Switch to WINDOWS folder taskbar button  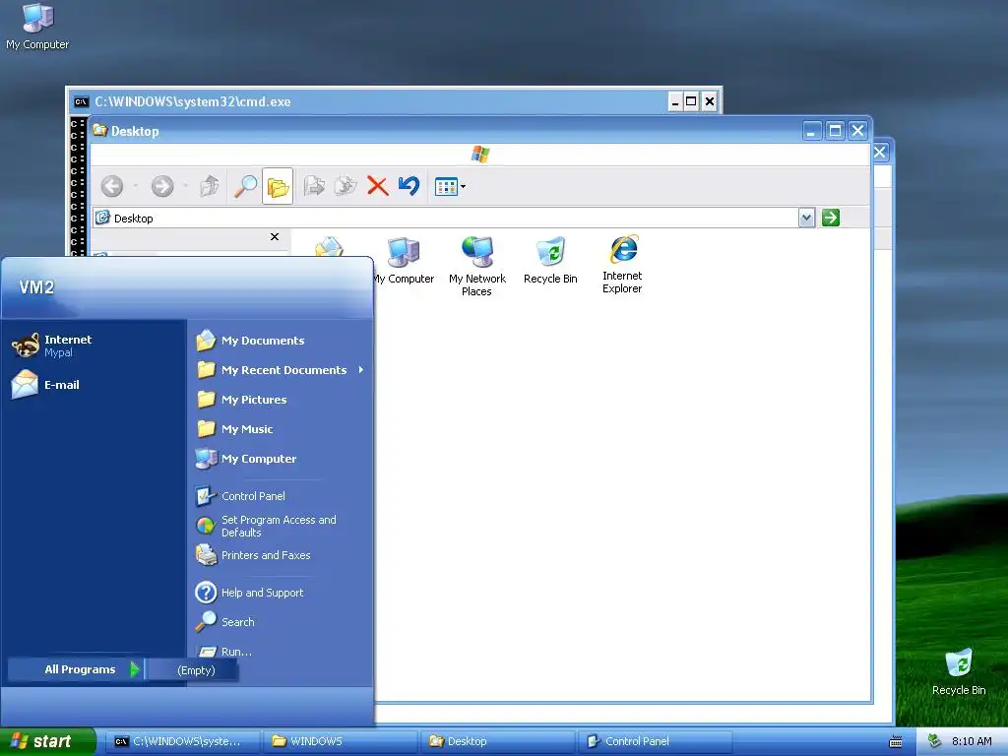click(340, 741)
